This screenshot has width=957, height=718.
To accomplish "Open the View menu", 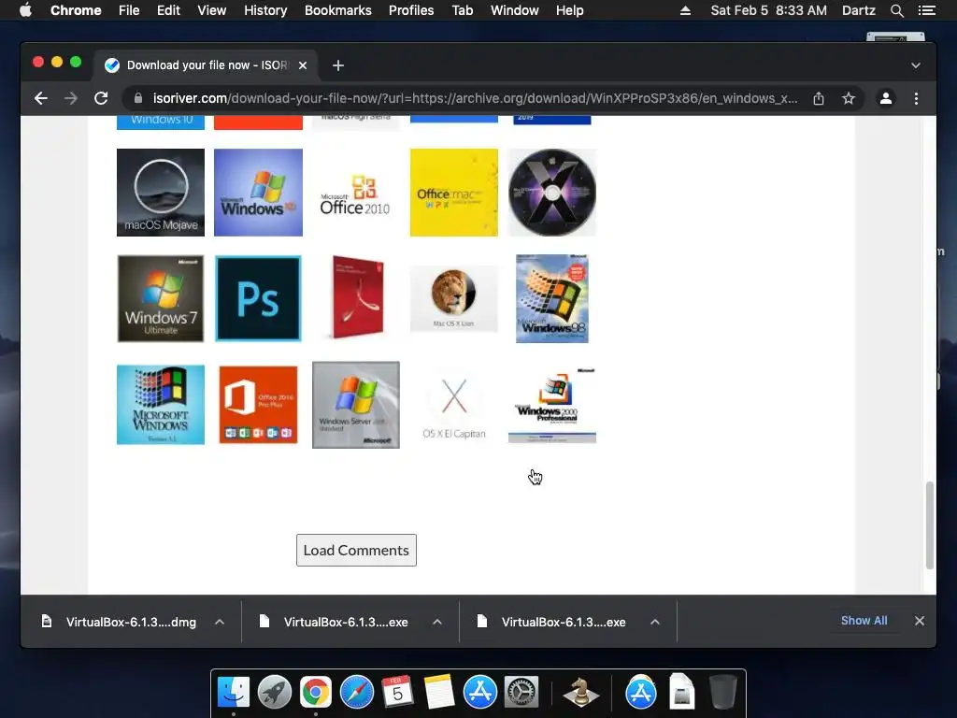I will tap(212, 9).
